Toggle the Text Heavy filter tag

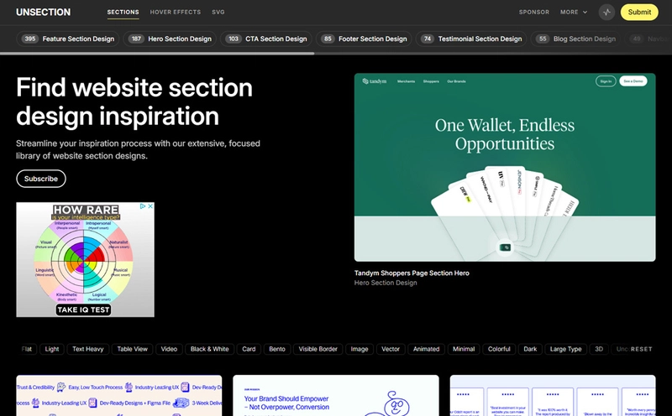pyautogui.click(x=88, y=349)
